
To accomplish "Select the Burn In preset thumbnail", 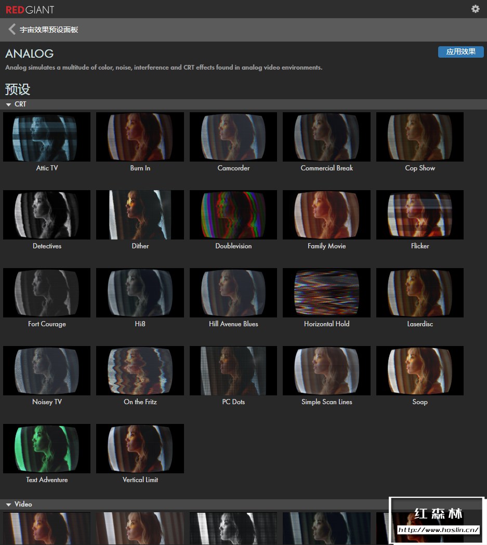I will (140, 137).
